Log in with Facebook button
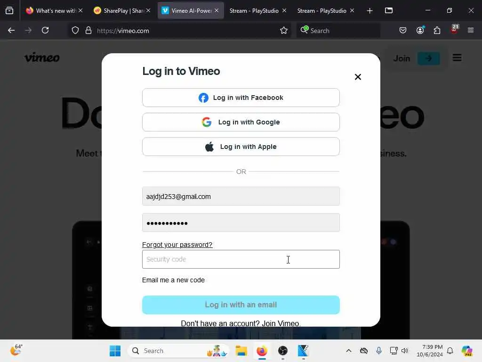Viewport: 482px width, 362px height. point(241,98)
